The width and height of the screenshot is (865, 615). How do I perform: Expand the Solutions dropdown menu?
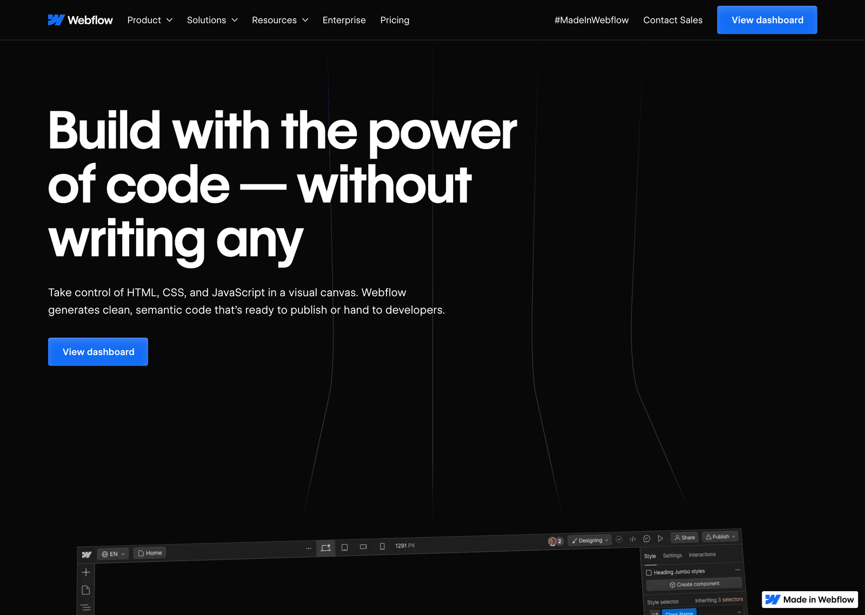212,20
